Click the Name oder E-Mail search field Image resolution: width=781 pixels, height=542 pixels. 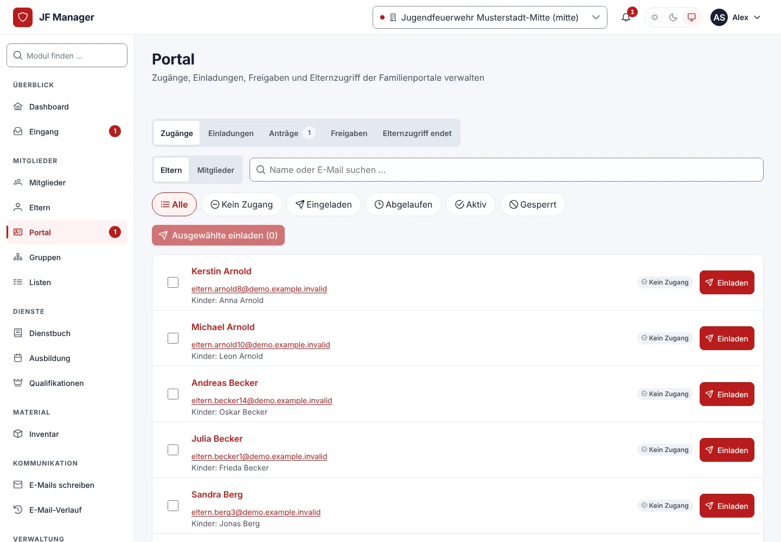[x=507, y=170]
